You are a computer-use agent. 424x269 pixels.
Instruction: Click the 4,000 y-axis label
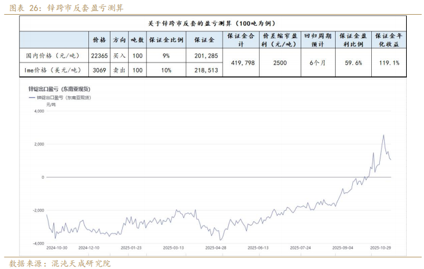tap(37, 112)
